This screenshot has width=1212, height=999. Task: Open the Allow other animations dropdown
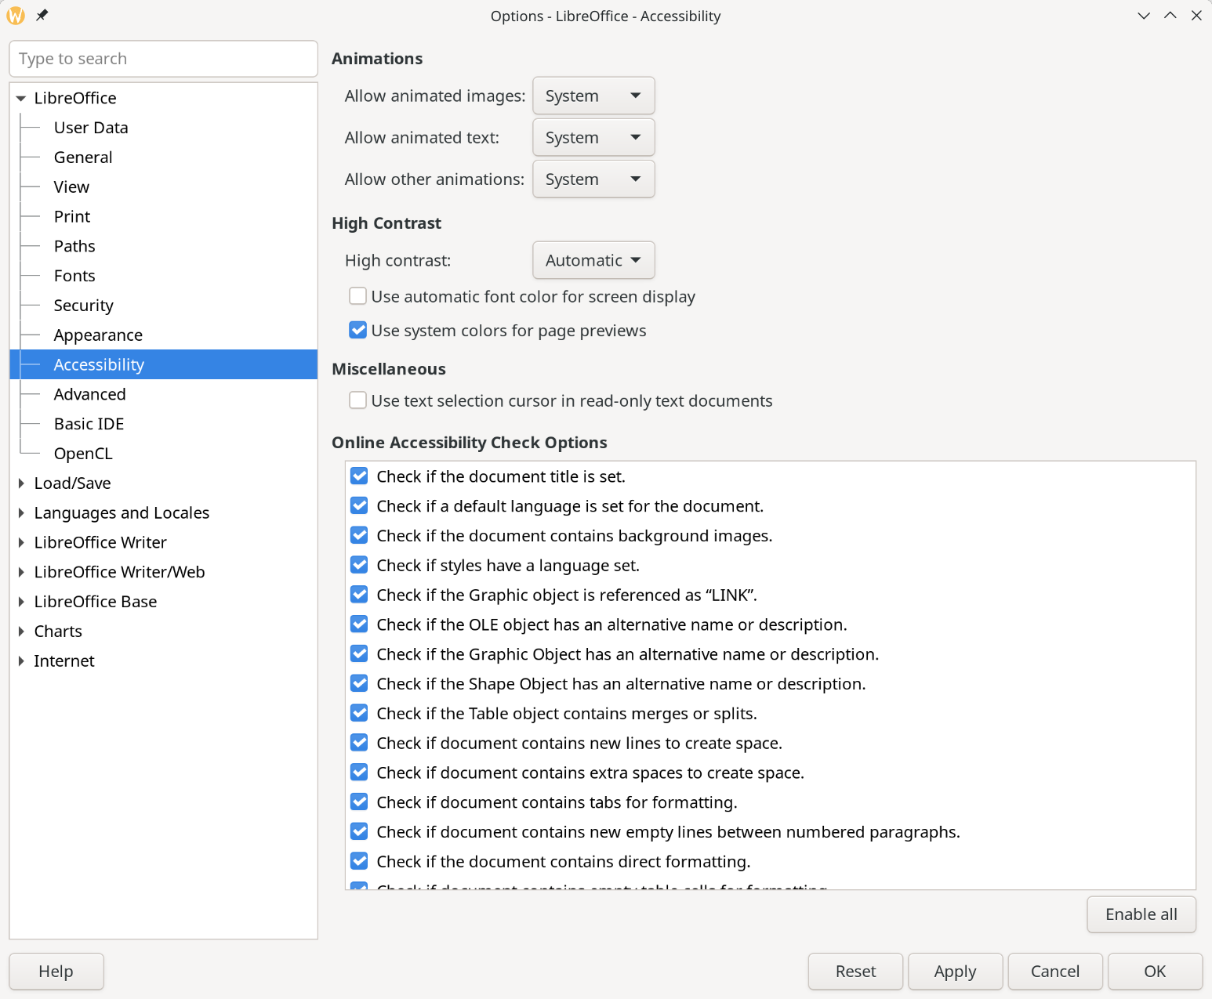593,179
